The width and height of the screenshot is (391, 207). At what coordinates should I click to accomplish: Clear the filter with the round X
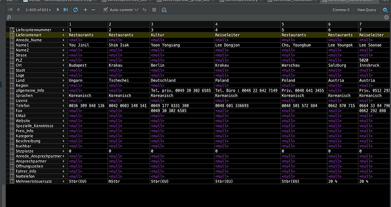tap(386, 17)
